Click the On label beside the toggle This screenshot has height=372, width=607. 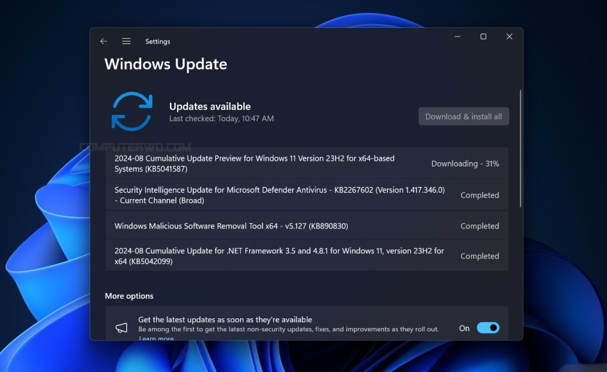464,329
